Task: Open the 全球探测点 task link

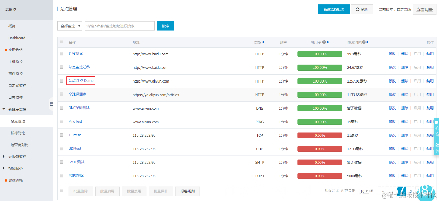Action: tap(77, 95)
